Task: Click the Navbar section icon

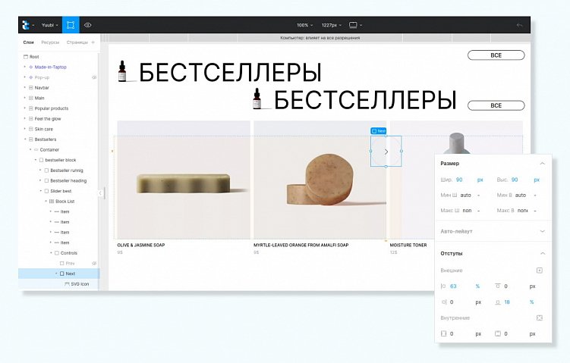Action: click(x=31, y=87)
